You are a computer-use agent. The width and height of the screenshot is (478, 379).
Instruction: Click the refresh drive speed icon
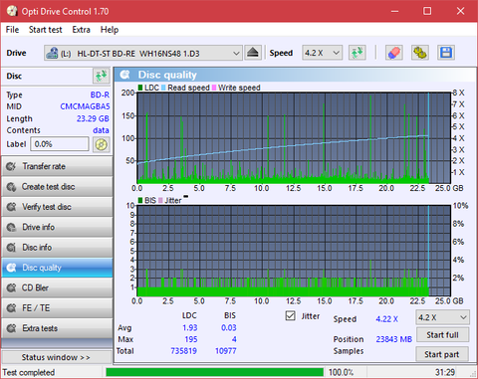point(358,53)
